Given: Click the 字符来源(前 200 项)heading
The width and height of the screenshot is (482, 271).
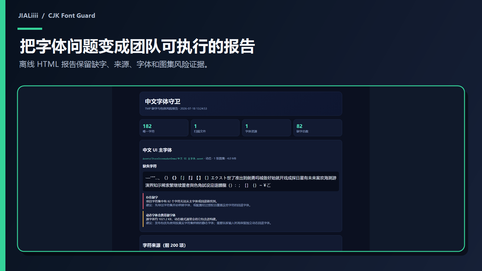Looking at the screenshot, I should coord(164,245).
